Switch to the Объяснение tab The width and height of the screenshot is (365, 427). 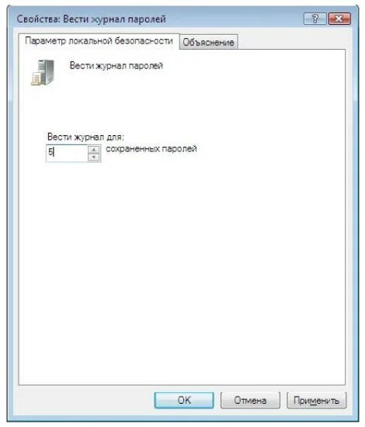[x=208, y=42]
